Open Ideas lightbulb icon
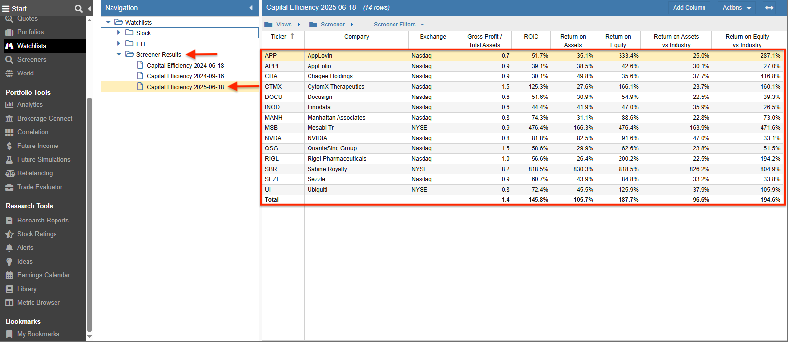This screenshot has width=789, height=343. (9, 261)
